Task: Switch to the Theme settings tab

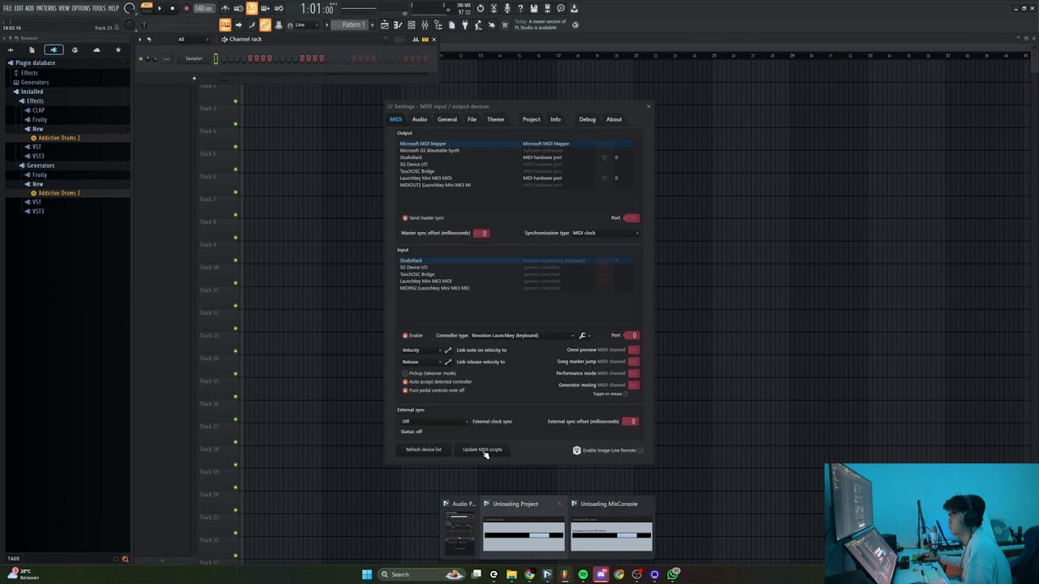Action: [x=495, y=119]
